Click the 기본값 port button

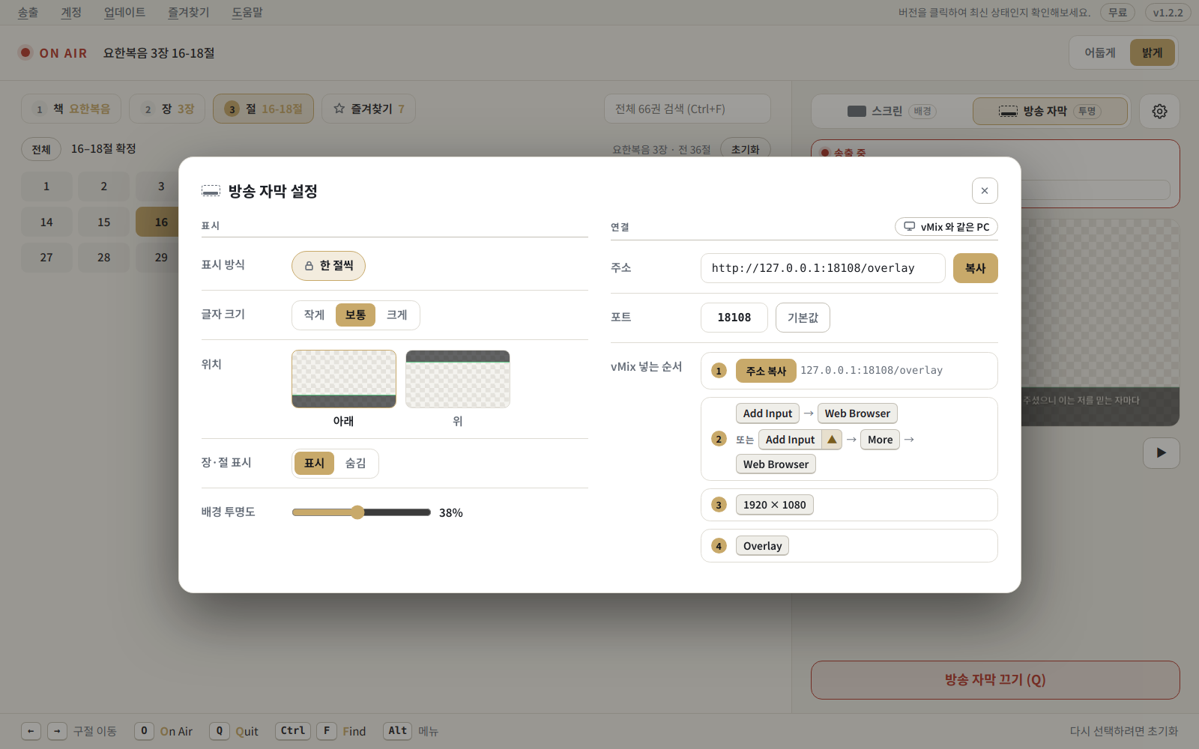tap(803, 318)
